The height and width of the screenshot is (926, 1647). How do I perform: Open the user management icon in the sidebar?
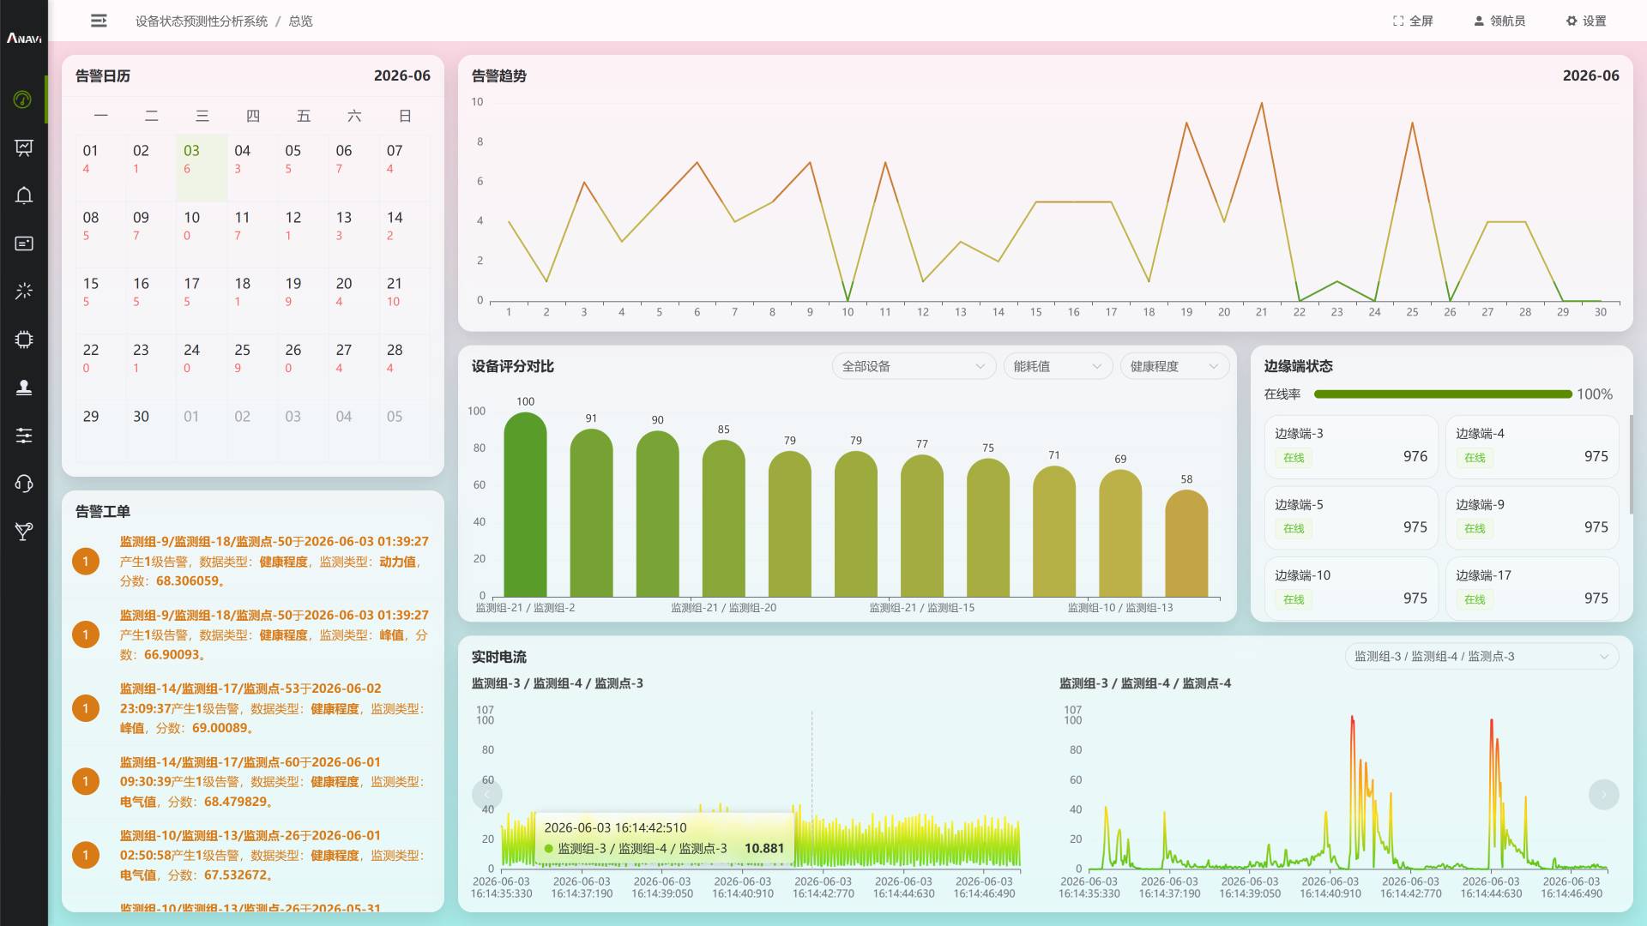[x=24, y=388]
